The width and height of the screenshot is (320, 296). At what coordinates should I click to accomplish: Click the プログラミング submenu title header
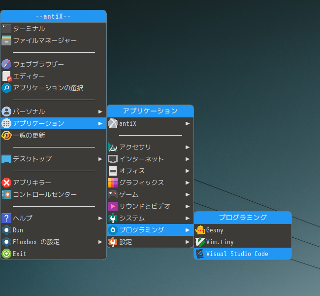coord(243,218)
